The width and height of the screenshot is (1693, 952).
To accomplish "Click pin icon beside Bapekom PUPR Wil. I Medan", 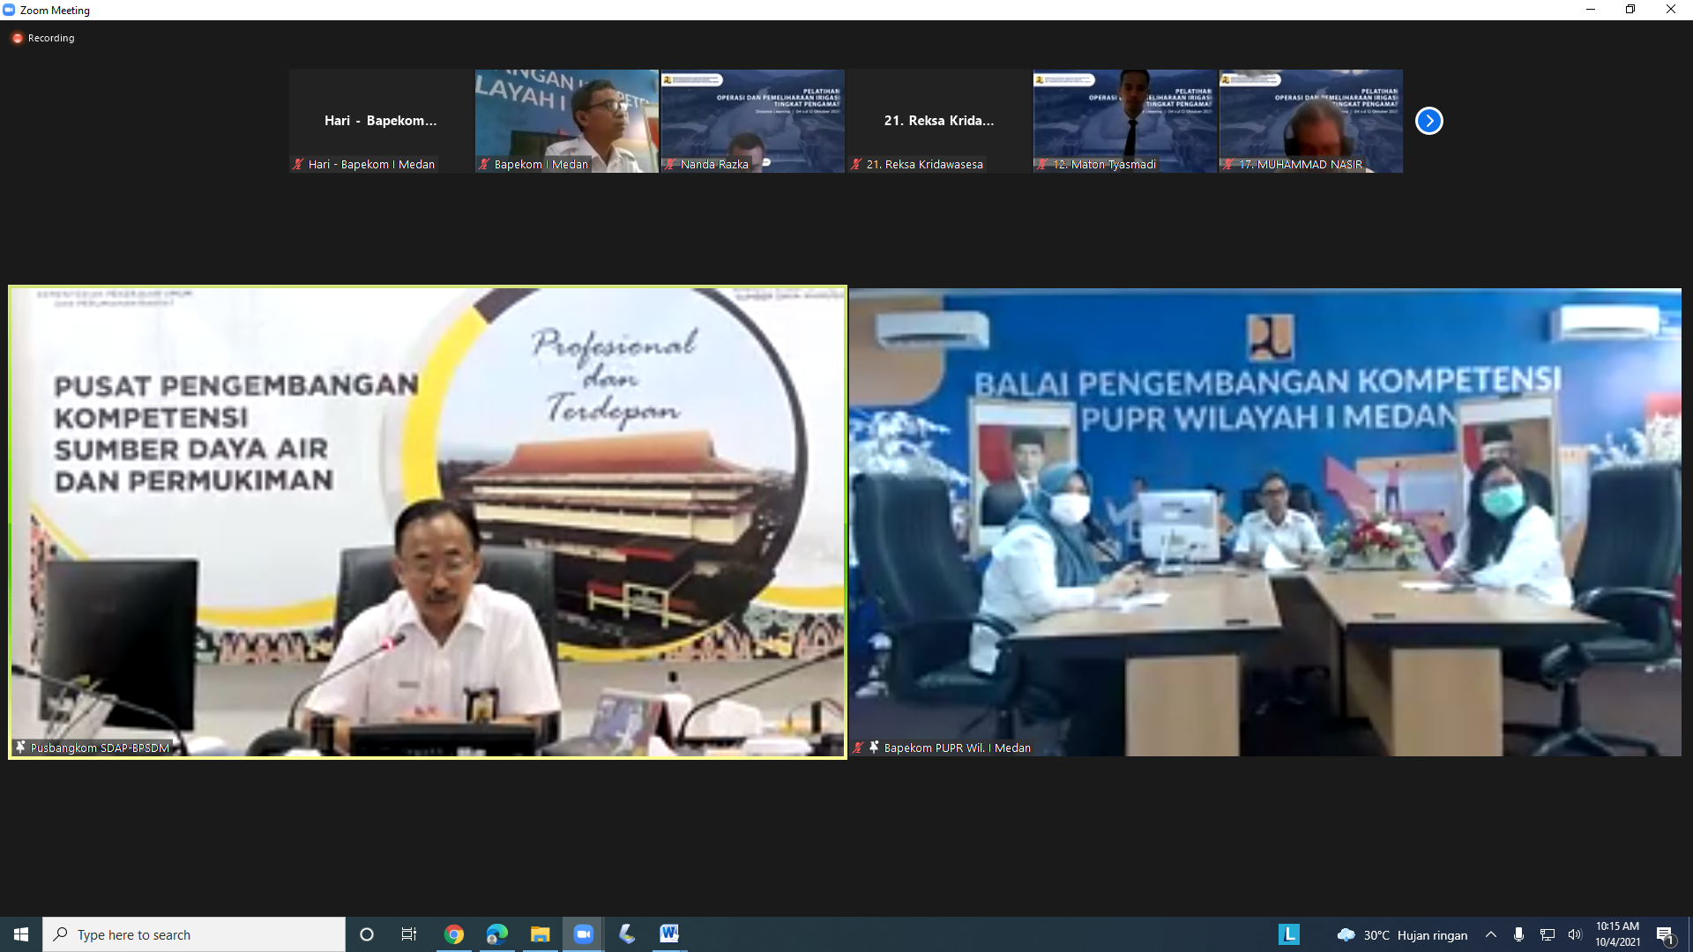I will pyautogui.click(x=874, y=747).
